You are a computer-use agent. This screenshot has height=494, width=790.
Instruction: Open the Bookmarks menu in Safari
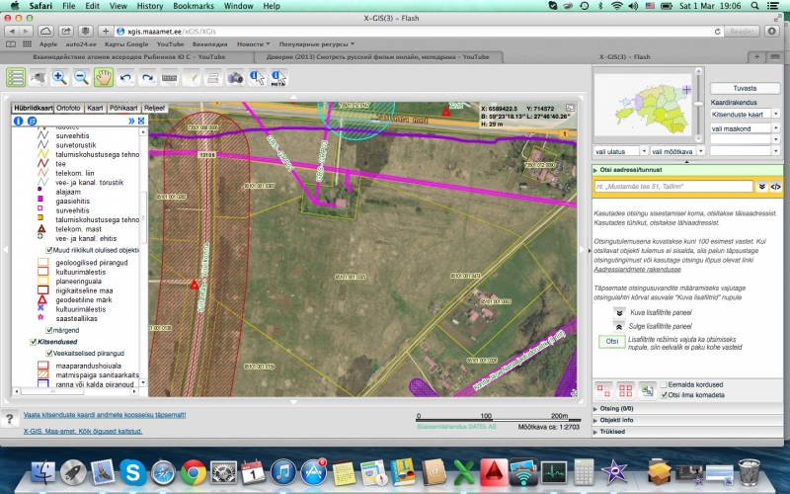(193, 6)
